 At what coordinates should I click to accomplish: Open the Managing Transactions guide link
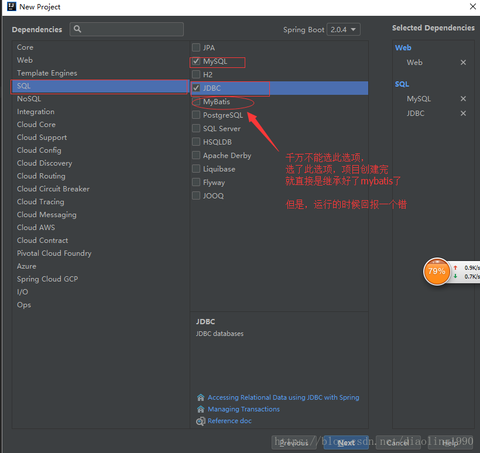244,409
